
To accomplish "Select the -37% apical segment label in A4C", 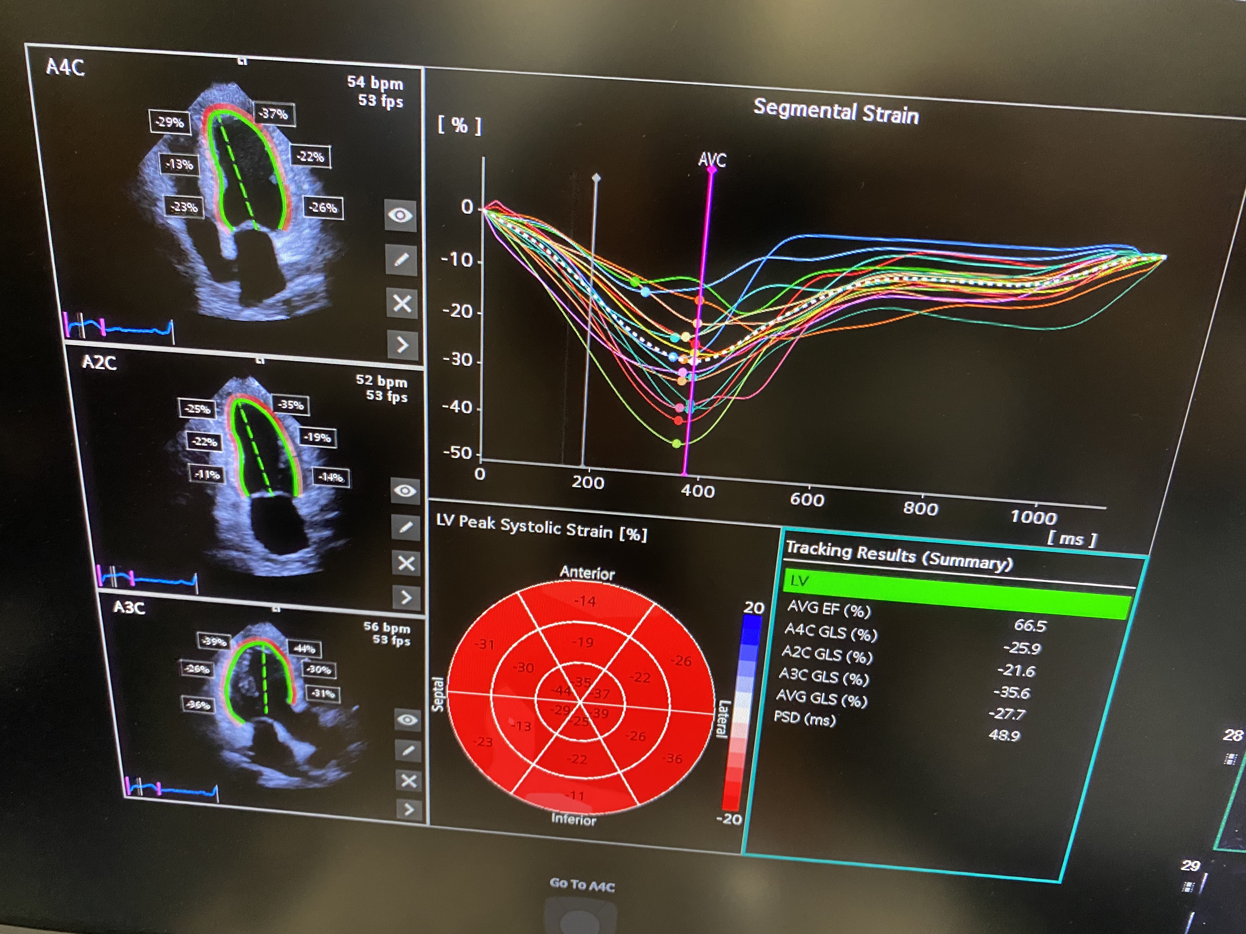I will 274,114.
